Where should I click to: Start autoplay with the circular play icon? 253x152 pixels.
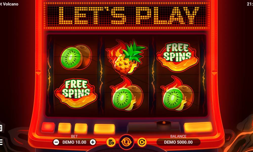pyautogui.click(x=142, y=142)
